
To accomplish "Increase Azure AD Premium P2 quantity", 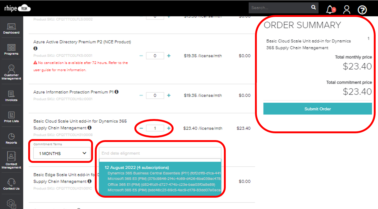I will tap(169, 56).
